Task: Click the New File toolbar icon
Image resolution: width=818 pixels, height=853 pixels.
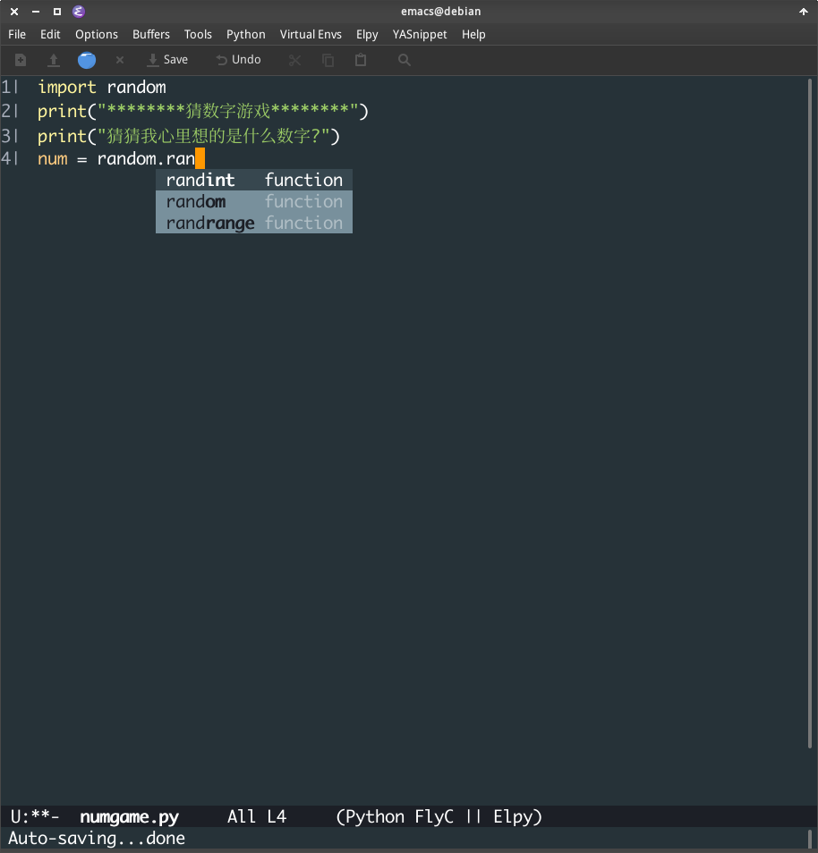Action: point(21,60)
